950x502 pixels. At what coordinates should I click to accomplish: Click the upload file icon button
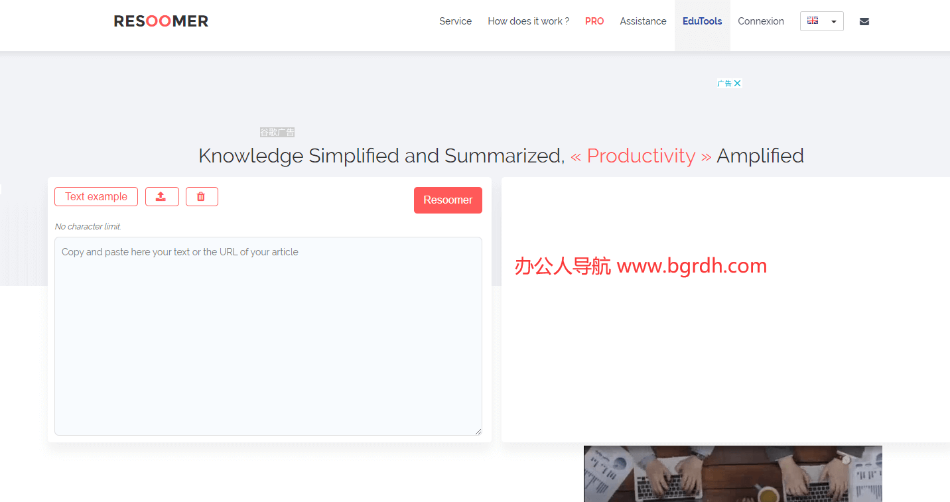pyautogui.click(x=162, y=197)
